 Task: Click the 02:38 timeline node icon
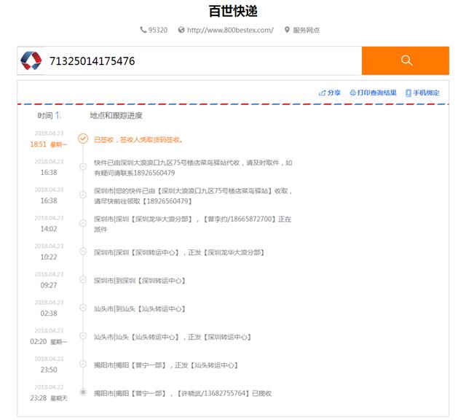pos(83,308)
